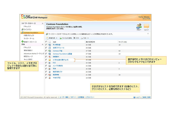Click the Word icon beside 年次報告書

[50, 45]
